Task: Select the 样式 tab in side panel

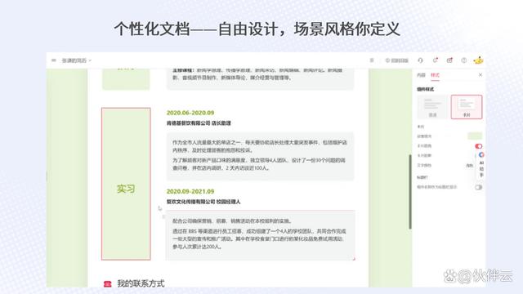Action: coord(435,75)
